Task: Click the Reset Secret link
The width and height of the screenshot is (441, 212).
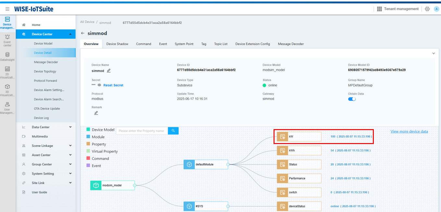Action: (113, 85)
